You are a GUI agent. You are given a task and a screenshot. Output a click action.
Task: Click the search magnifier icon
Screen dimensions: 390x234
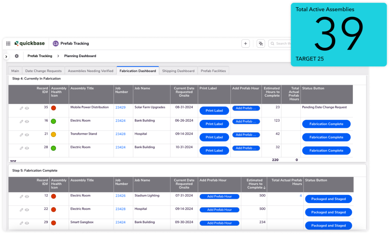272,43
